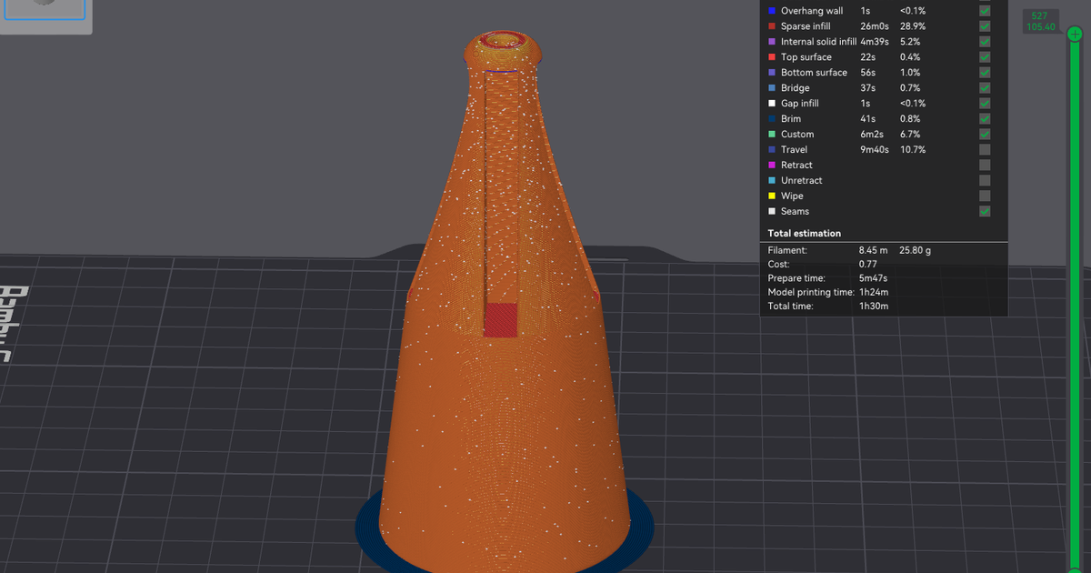Select the Bridge legend color square
The image size is (1091, 573).
point(772,88)
